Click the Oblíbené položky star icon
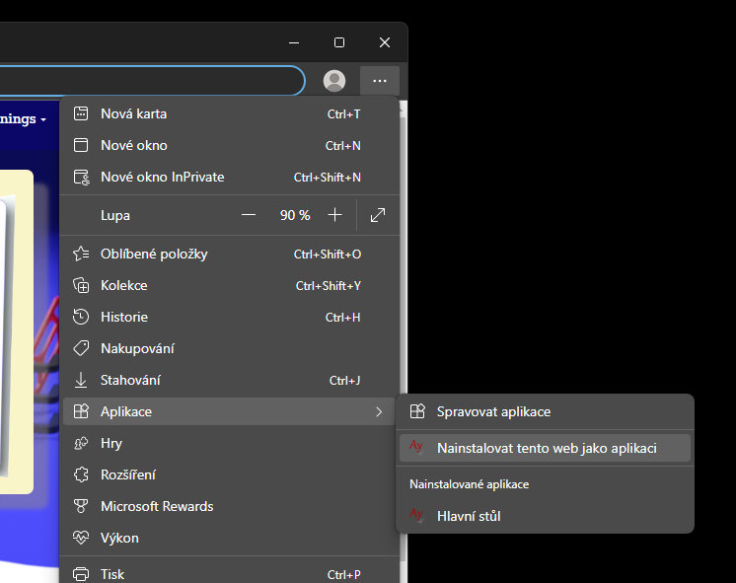The width and height of the screenshot is (736, 583). tap(81, 254)
